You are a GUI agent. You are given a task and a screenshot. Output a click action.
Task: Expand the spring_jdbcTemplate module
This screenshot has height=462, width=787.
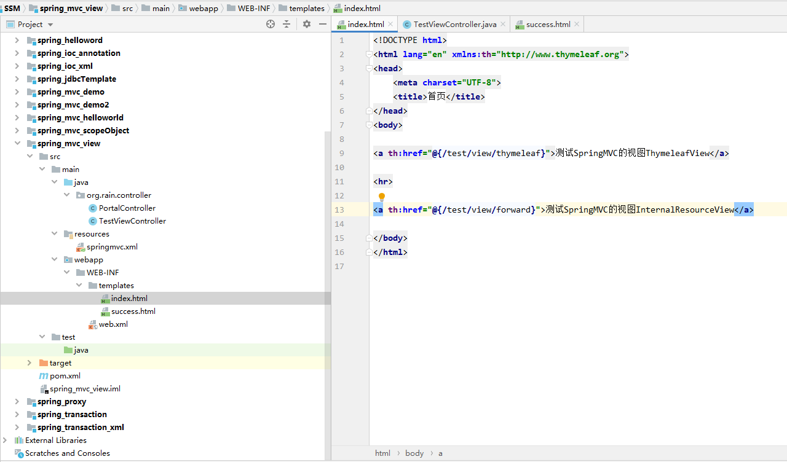click(x=17, y=79)
